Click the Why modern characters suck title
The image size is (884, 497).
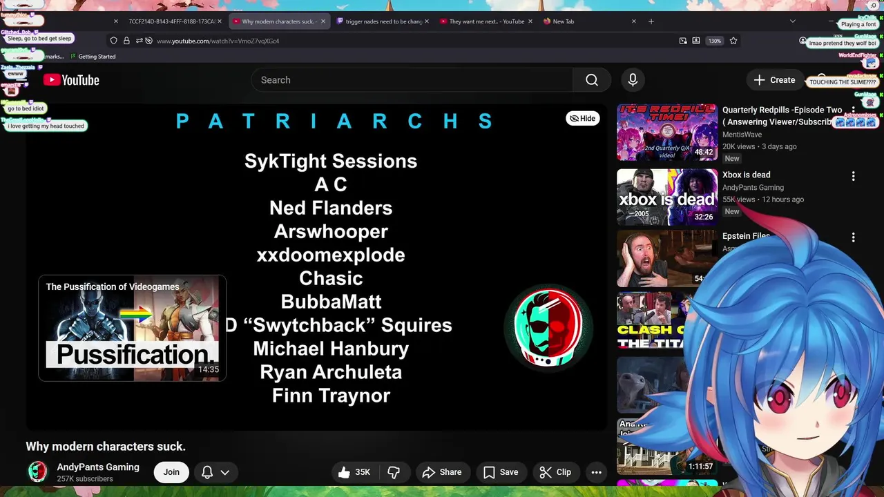[x=106, y=447]
